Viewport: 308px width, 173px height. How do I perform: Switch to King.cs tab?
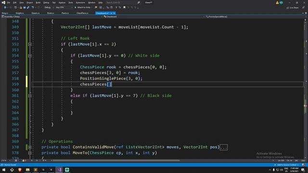pos(5,13)
